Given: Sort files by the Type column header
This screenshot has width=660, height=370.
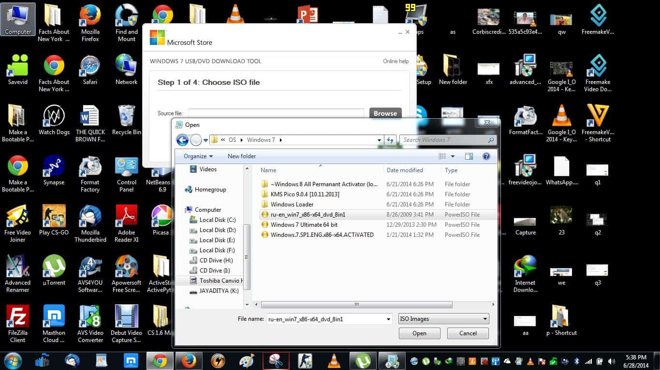Looking at the screenshot, I should click(469, 170).
